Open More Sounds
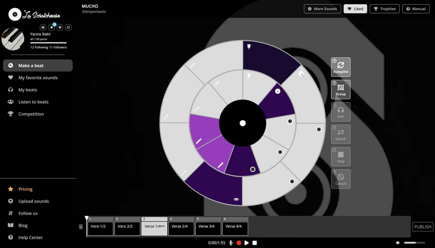Viewport: 435px width, 248px height. pyautogui.click(x=322, y=9)
